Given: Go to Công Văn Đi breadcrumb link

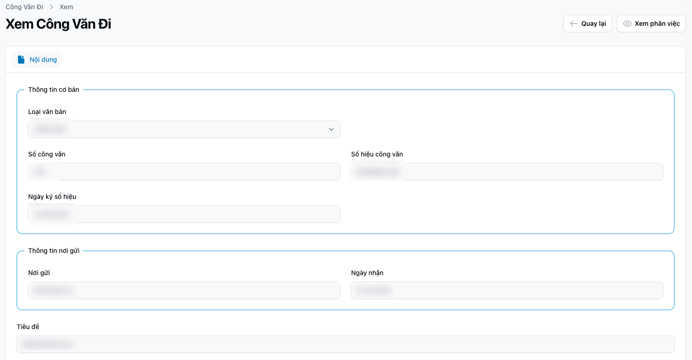Looking at the screenshot, I should click(x=24, y=7).
